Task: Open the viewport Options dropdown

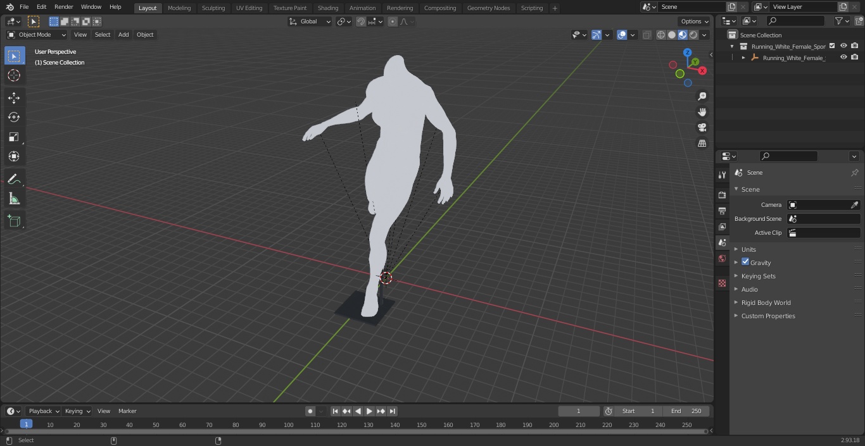Action: (695, 22)
